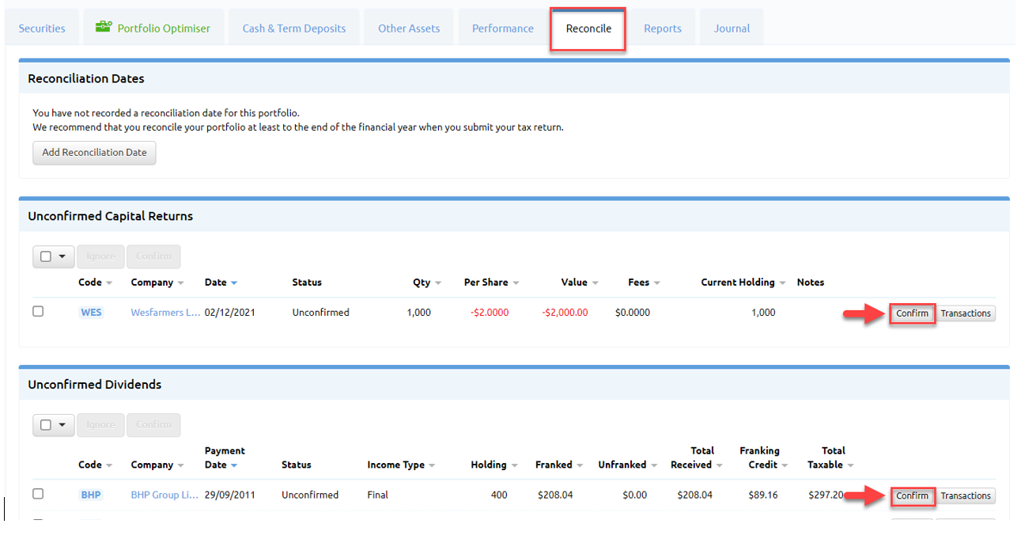Screen dimensions: 1021x539
Task: Tick the checkbox on the BHP dividend row
Action: (x=37, y=494)
